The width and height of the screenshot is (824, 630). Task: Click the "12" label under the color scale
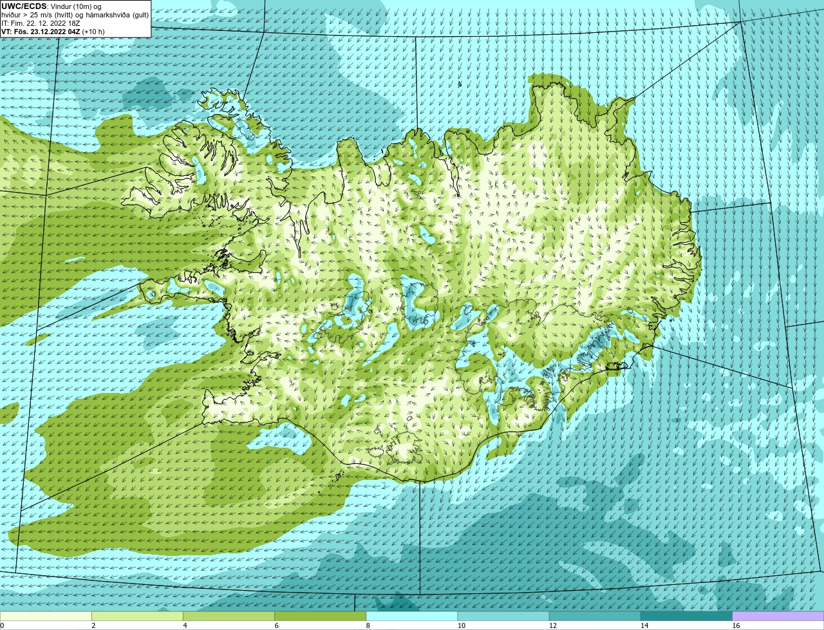point(552,625)
